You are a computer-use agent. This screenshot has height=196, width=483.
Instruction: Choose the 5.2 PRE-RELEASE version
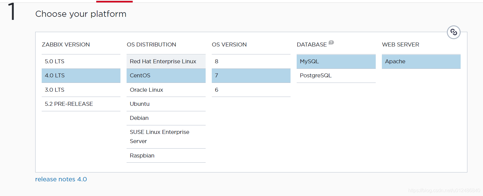pos(81,104)
